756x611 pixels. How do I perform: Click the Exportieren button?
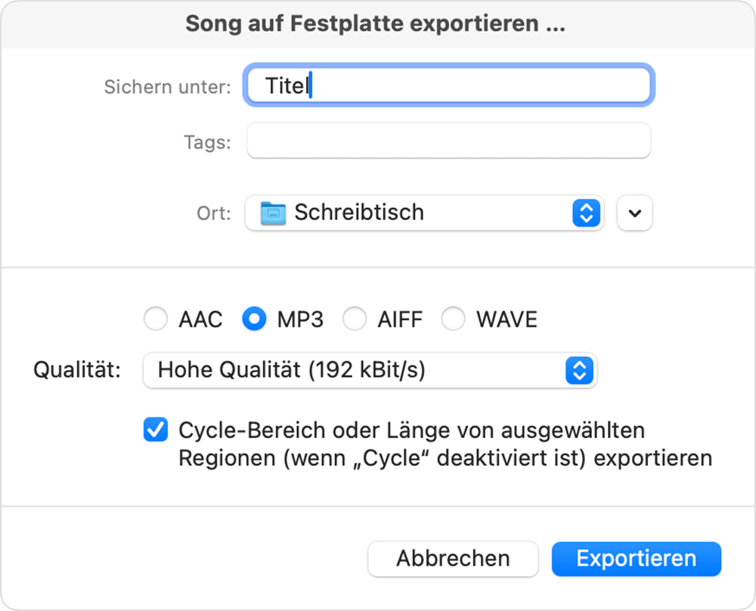pos(636,559)
